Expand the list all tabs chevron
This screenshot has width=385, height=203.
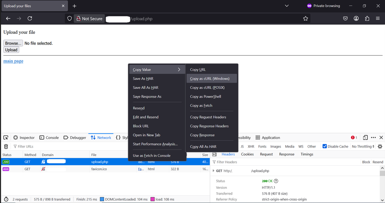[287, 6]
